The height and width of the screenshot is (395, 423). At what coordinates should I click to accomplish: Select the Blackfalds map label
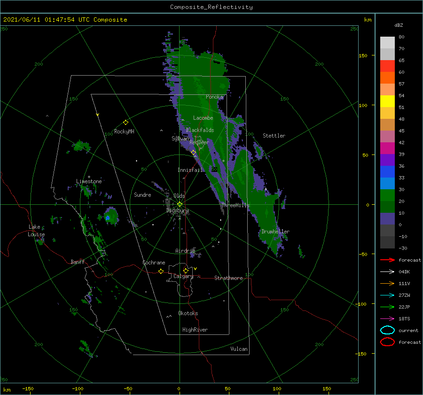200,130
